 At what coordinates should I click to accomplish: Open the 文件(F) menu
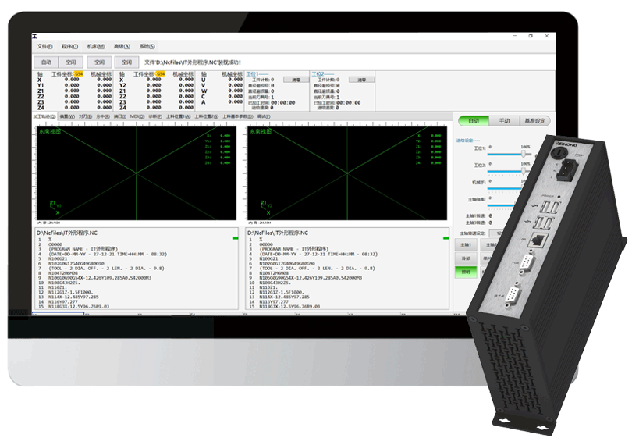coord(44,46)
